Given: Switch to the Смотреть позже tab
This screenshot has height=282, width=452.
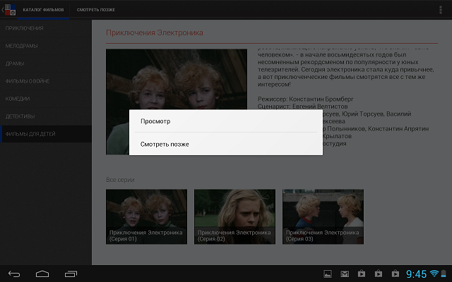Looking at the screenshot, I should click(x=96, y=10).
